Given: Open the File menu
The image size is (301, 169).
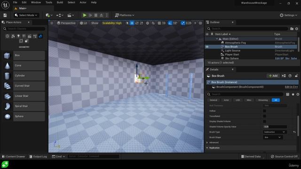Looking at the screenshot, I should click(15, 2).
